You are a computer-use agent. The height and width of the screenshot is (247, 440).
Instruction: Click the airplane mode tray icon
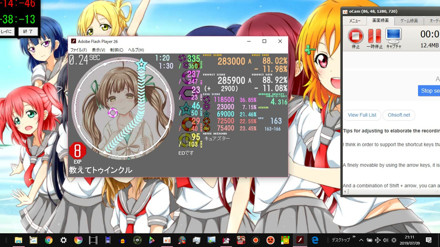pos(378,240)
